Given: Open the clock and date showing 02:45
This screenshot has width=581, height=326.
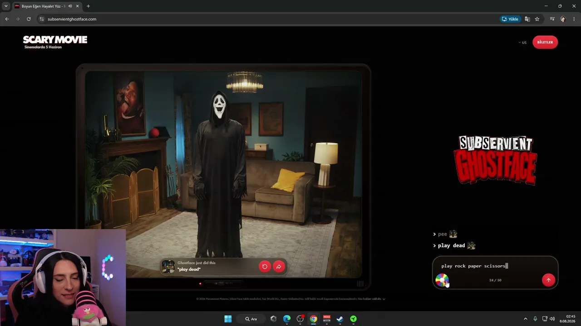Looking at the screenshot, I should tap(567, 319).
